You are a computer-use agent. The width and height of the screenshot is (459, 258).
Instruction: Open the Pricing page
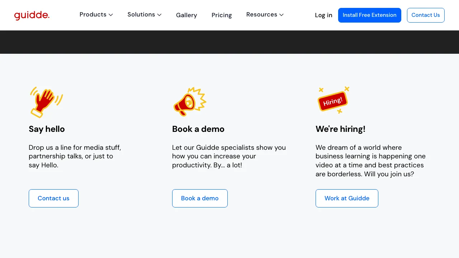coord(222,15)
